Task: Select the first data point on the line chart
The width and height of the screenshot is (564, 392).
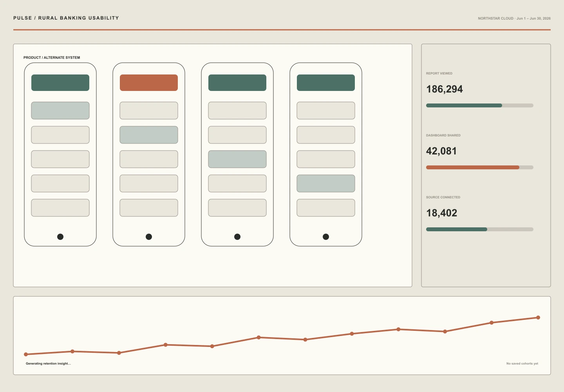Action: click(26, 354)
